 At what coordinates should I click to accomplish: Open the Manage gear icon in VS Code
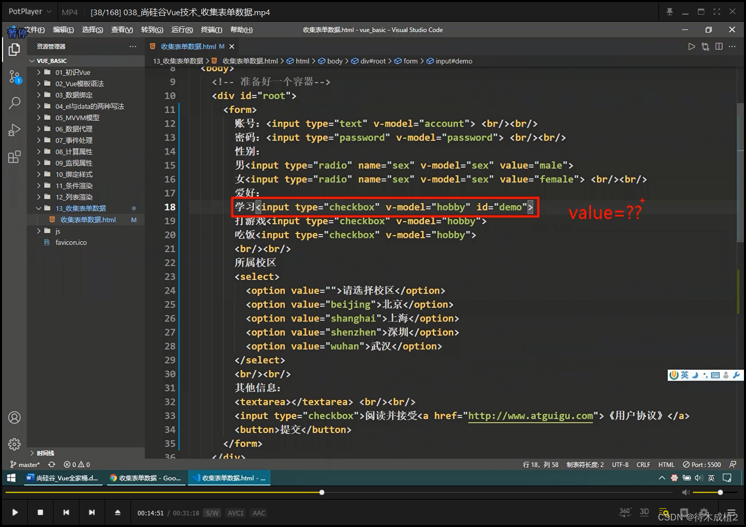tap(14, 444)
